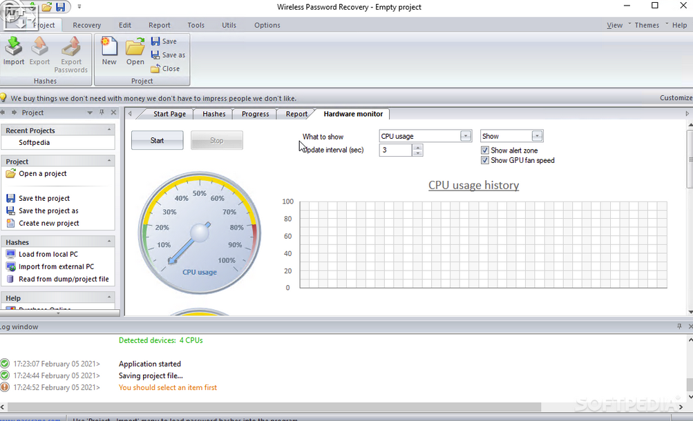Click Save in the ribbon Project group
This screenshot has height=421, width=693.
(164, 41)
